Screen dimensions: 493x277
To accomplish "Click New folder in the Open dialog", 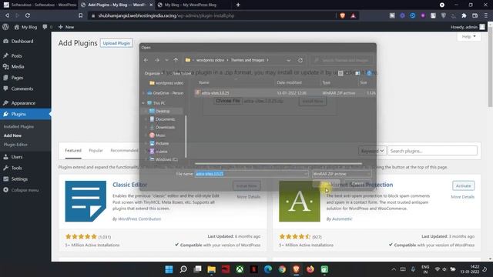I will coord(182,73).
